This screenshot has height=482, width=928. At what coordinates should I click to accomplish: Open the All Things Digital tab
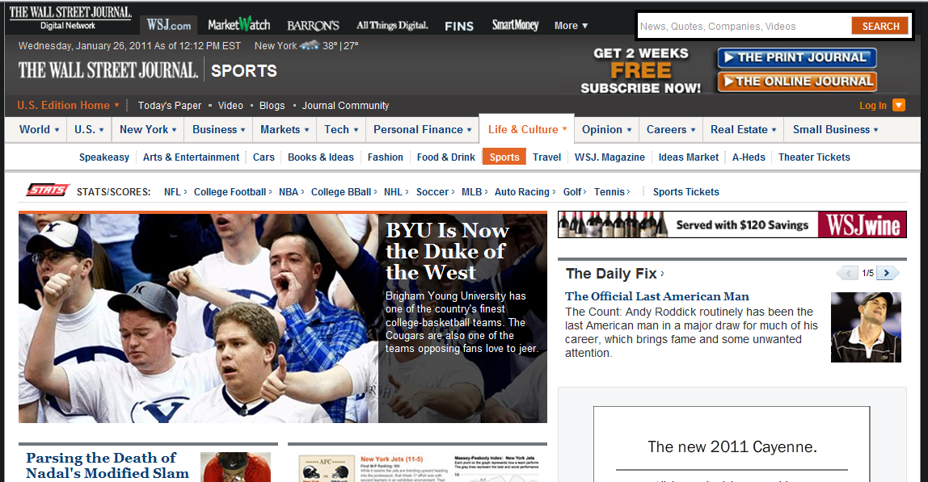point(392,25)
